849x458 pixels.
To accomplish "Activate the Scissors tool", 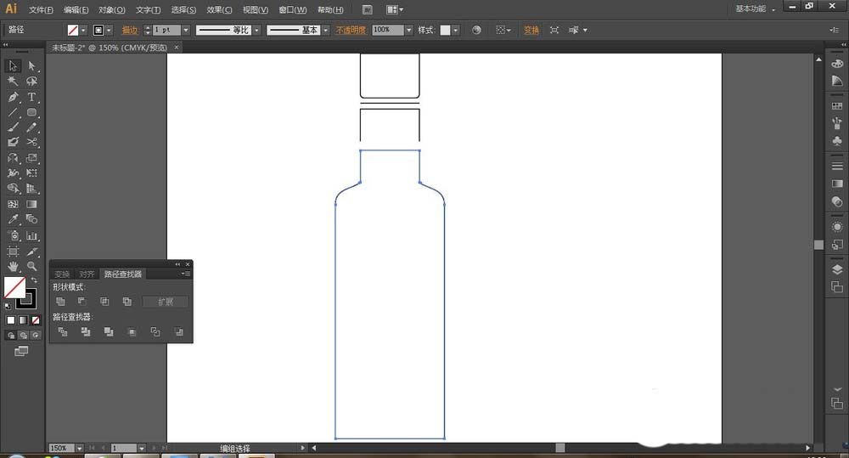I will point(31,143).
